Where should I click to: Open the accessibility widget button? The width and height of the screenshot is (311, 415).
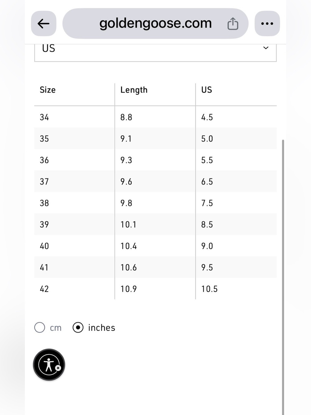coord(49,365)
